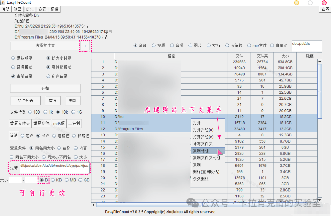Click the doc/ppt/xls custom type field

tap(306, 46)
